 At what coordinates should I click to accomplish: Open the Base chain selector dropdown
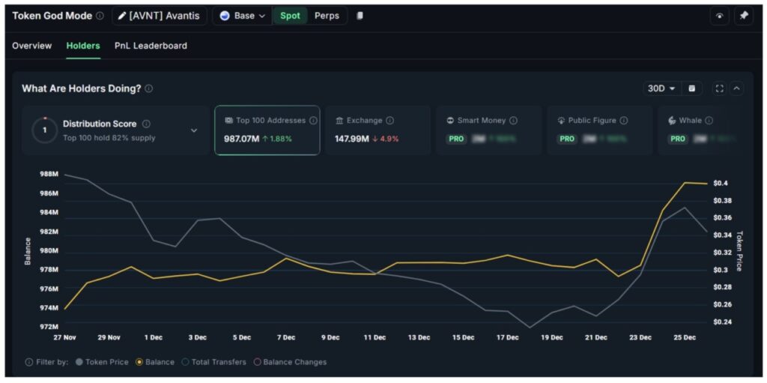[x=243, y=16]
